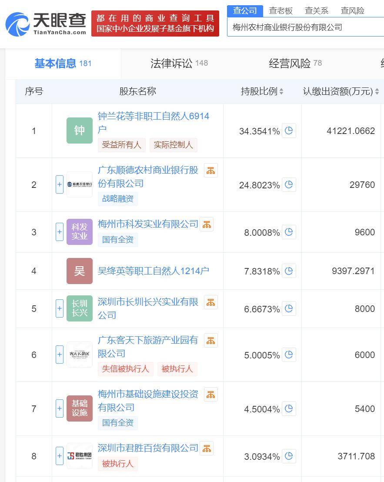Open shareholder link 钟兰花等非职工自然人6914户
Image resolution: width=384 pixels, height=482 pixels.
153,123
